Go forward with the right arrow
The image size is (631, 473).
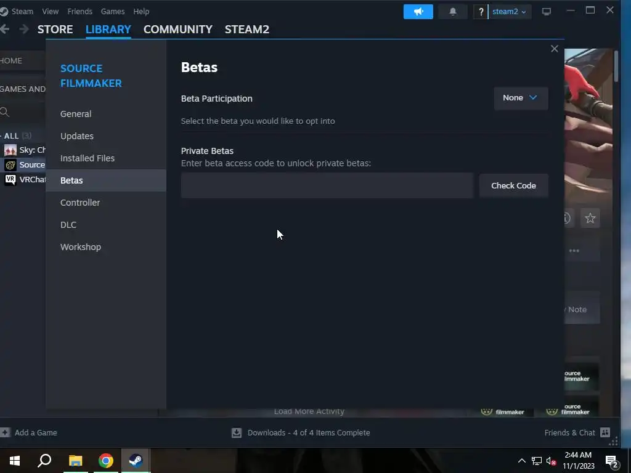point(24,29)
